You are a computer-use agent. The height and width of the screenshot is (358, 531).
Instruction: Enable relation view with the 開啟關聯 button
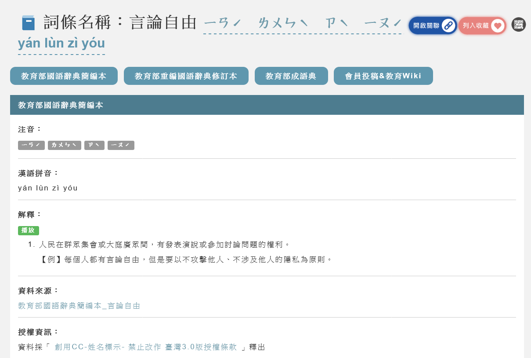(x=432, y=25)
